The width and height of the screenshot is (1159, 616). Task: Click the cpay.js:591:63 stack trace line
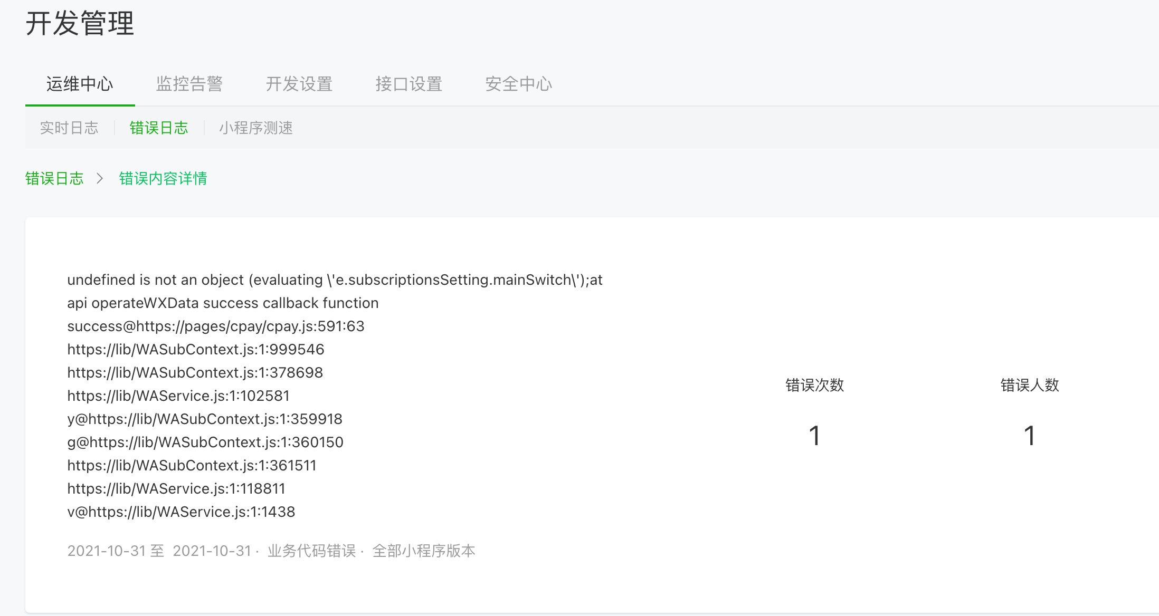(216, 326)
